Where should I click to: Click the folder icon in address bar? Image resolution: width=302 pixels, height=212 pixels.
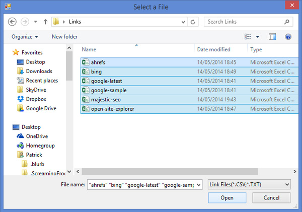56,21
